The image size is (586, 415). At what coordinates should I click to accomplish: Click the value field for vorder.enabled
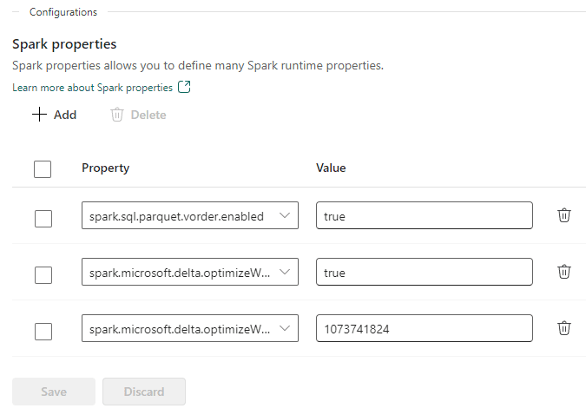424,216
